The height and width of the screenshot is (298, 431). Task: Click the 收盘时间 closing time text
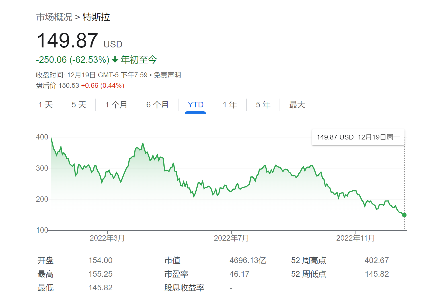point(92,75)
